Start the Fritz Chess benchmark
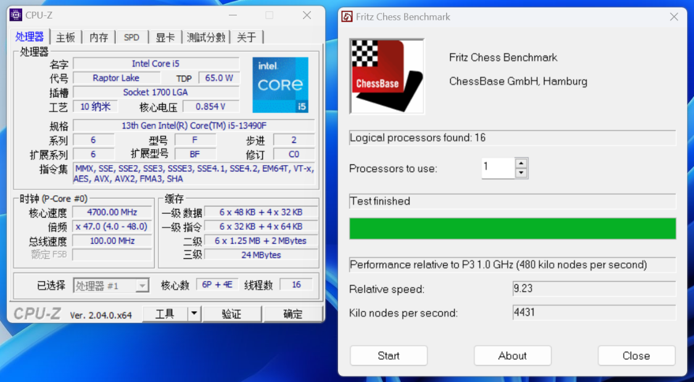Viewport: 694px width, 382px height. click(389, 356)
